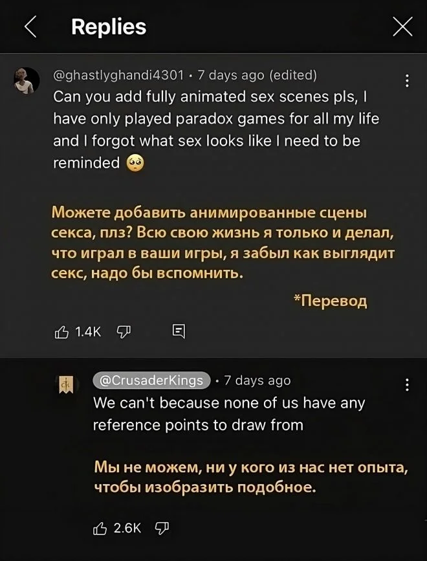Open ghastlyghandi4301's profile avatar
The image size is (427, 561).
[27, 80]
